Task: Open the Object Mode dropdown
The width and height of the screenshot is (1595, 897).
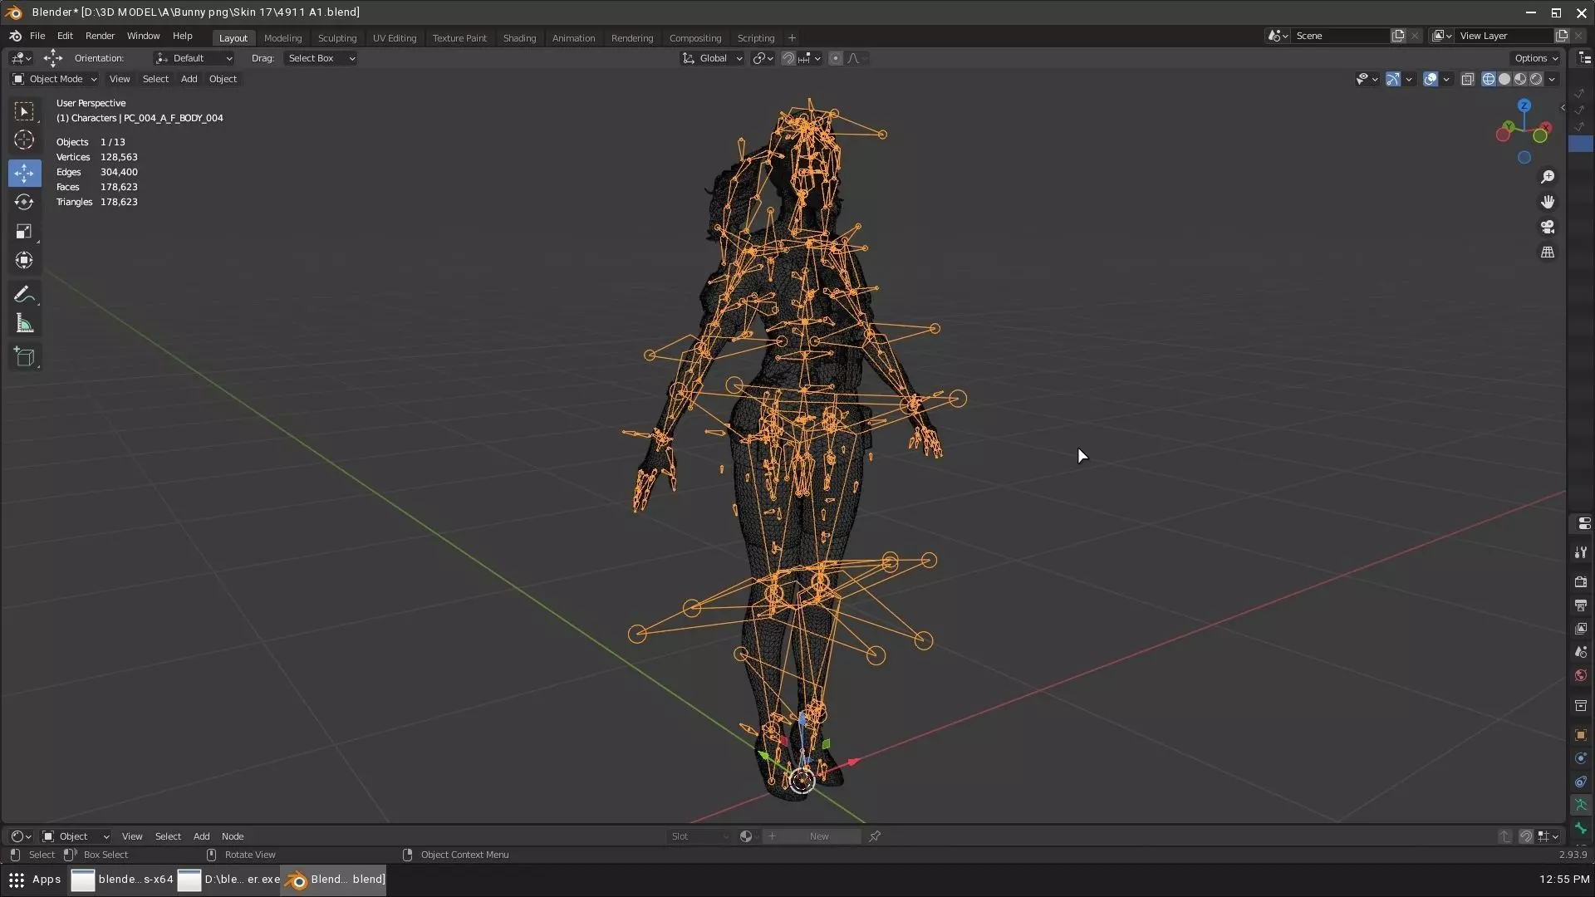Action: pyautogui.click(x=55, y=79)
